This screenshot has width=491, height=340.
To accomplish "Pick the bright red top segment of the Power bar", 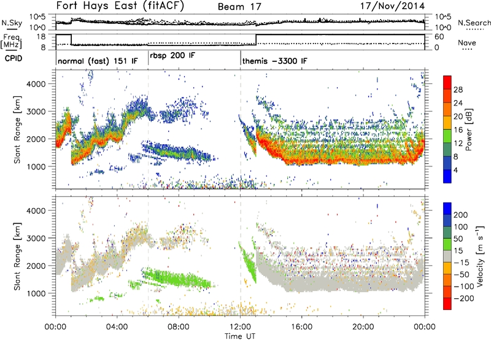I will tap(447, 82).
